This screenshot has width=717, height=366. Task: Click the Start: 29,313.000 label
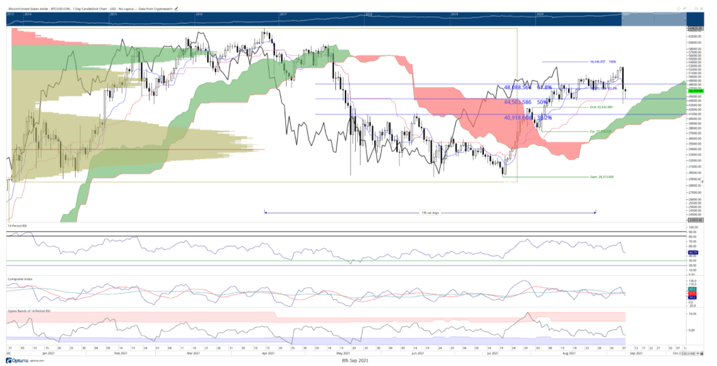[601, 177]
